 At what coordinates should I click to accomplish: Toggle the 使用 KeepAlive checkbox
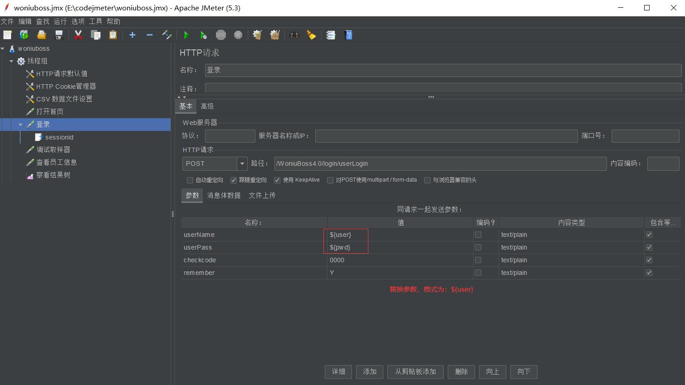(x=277, y=180)
